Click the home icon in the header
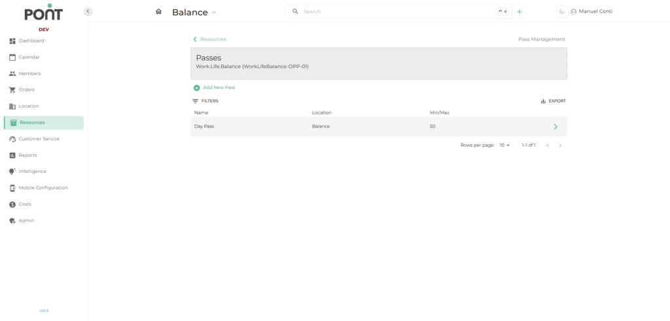 point(158,12)
